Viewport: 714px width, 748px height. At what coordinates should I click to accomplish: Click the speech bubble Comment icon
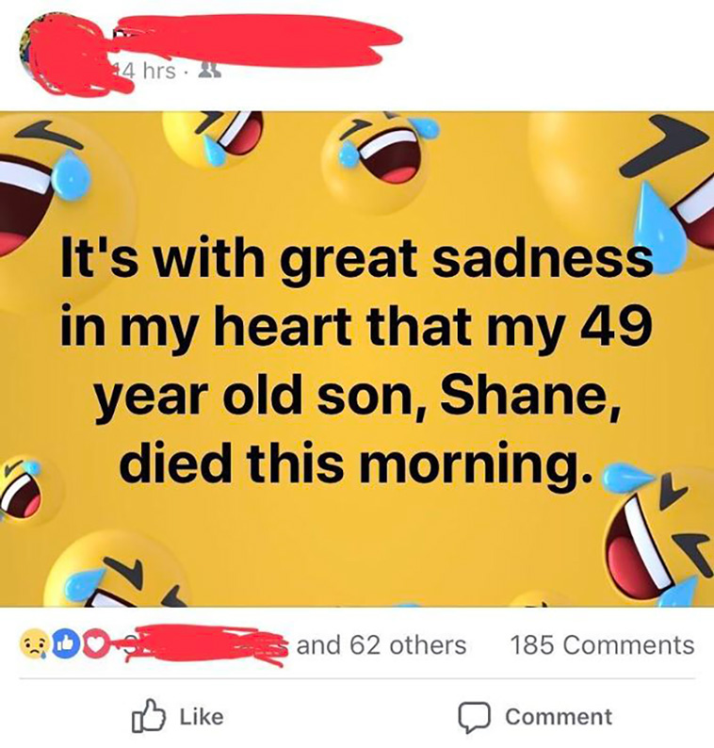click(474, 717)
